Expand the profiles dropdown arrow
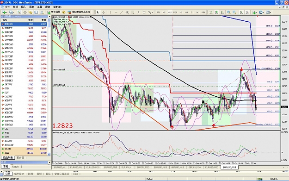 pyautogui.click(x=14, y=12)
